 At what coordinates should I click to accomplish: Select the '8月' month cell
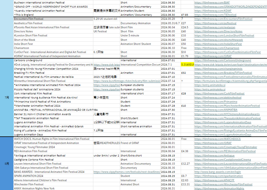(x=7, y=164)
